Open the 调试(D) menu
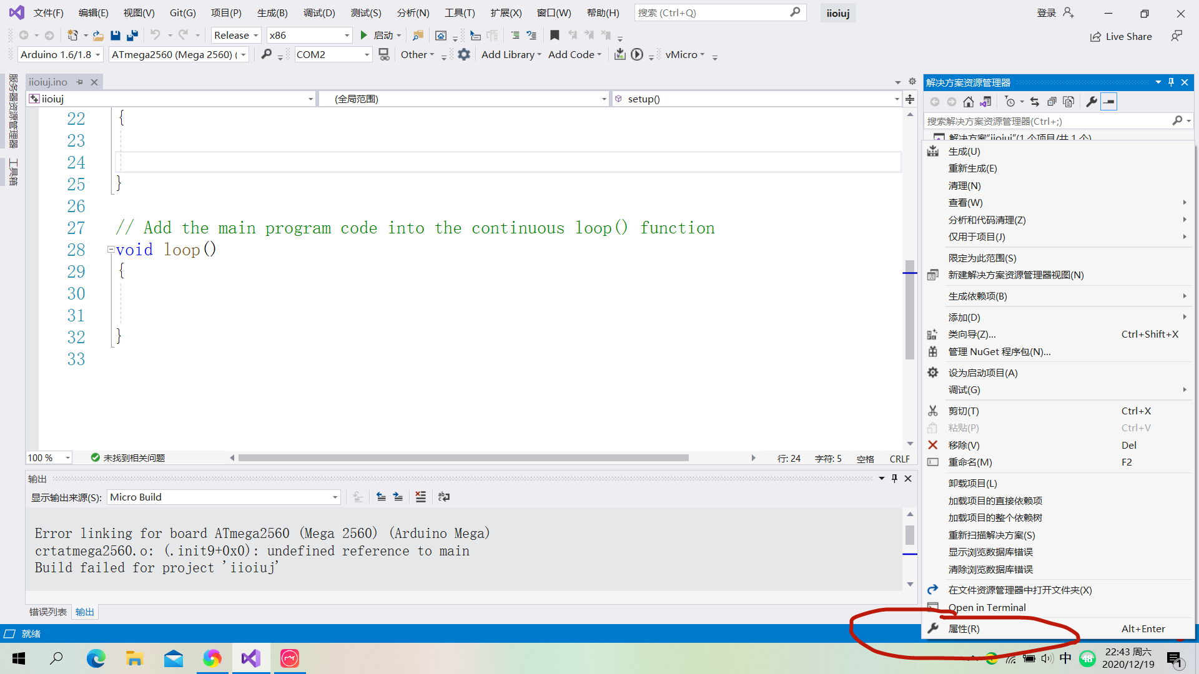Screen dimensions: 1199x674 coord(318,12)
